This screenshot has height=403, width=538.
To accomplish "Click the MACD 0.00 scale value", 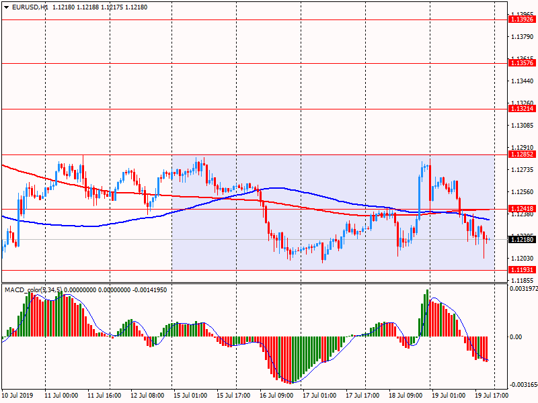I will pos(516,337).
